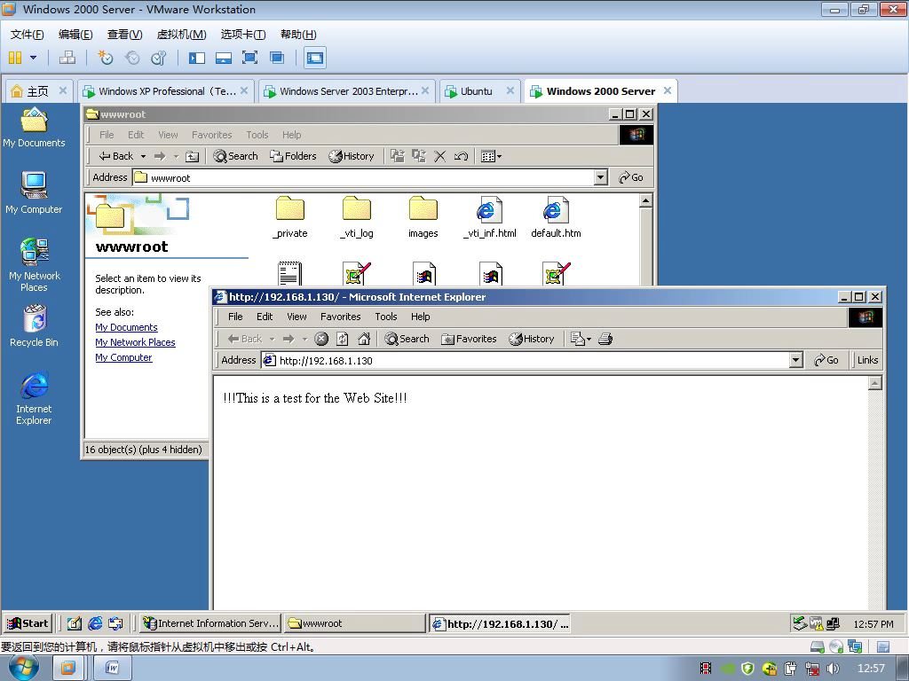Viewport: 909px width, 681px height.
Task: Click the Unity mode icon in VMware toolbar
Action: point(277,58)
